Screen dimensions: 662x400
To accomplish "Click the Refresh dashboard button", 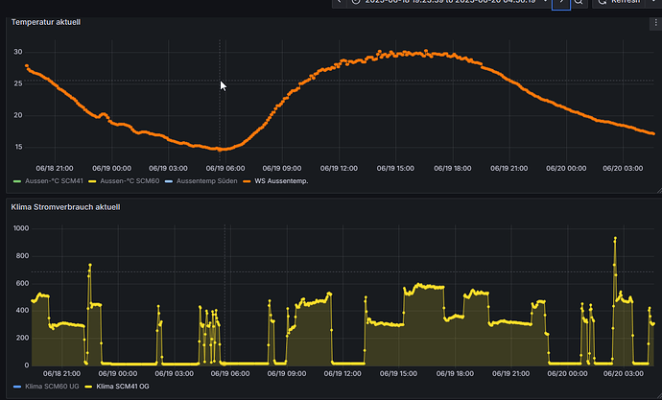I will pyautogui.click(x=621, y=3).
